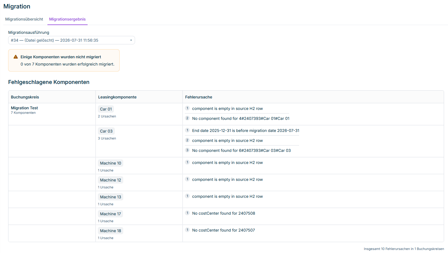Click 'Einige Komponenten wurden nicht migriert' alert title
This screenshot has height=253, width=448.
(x=61, y=57)
